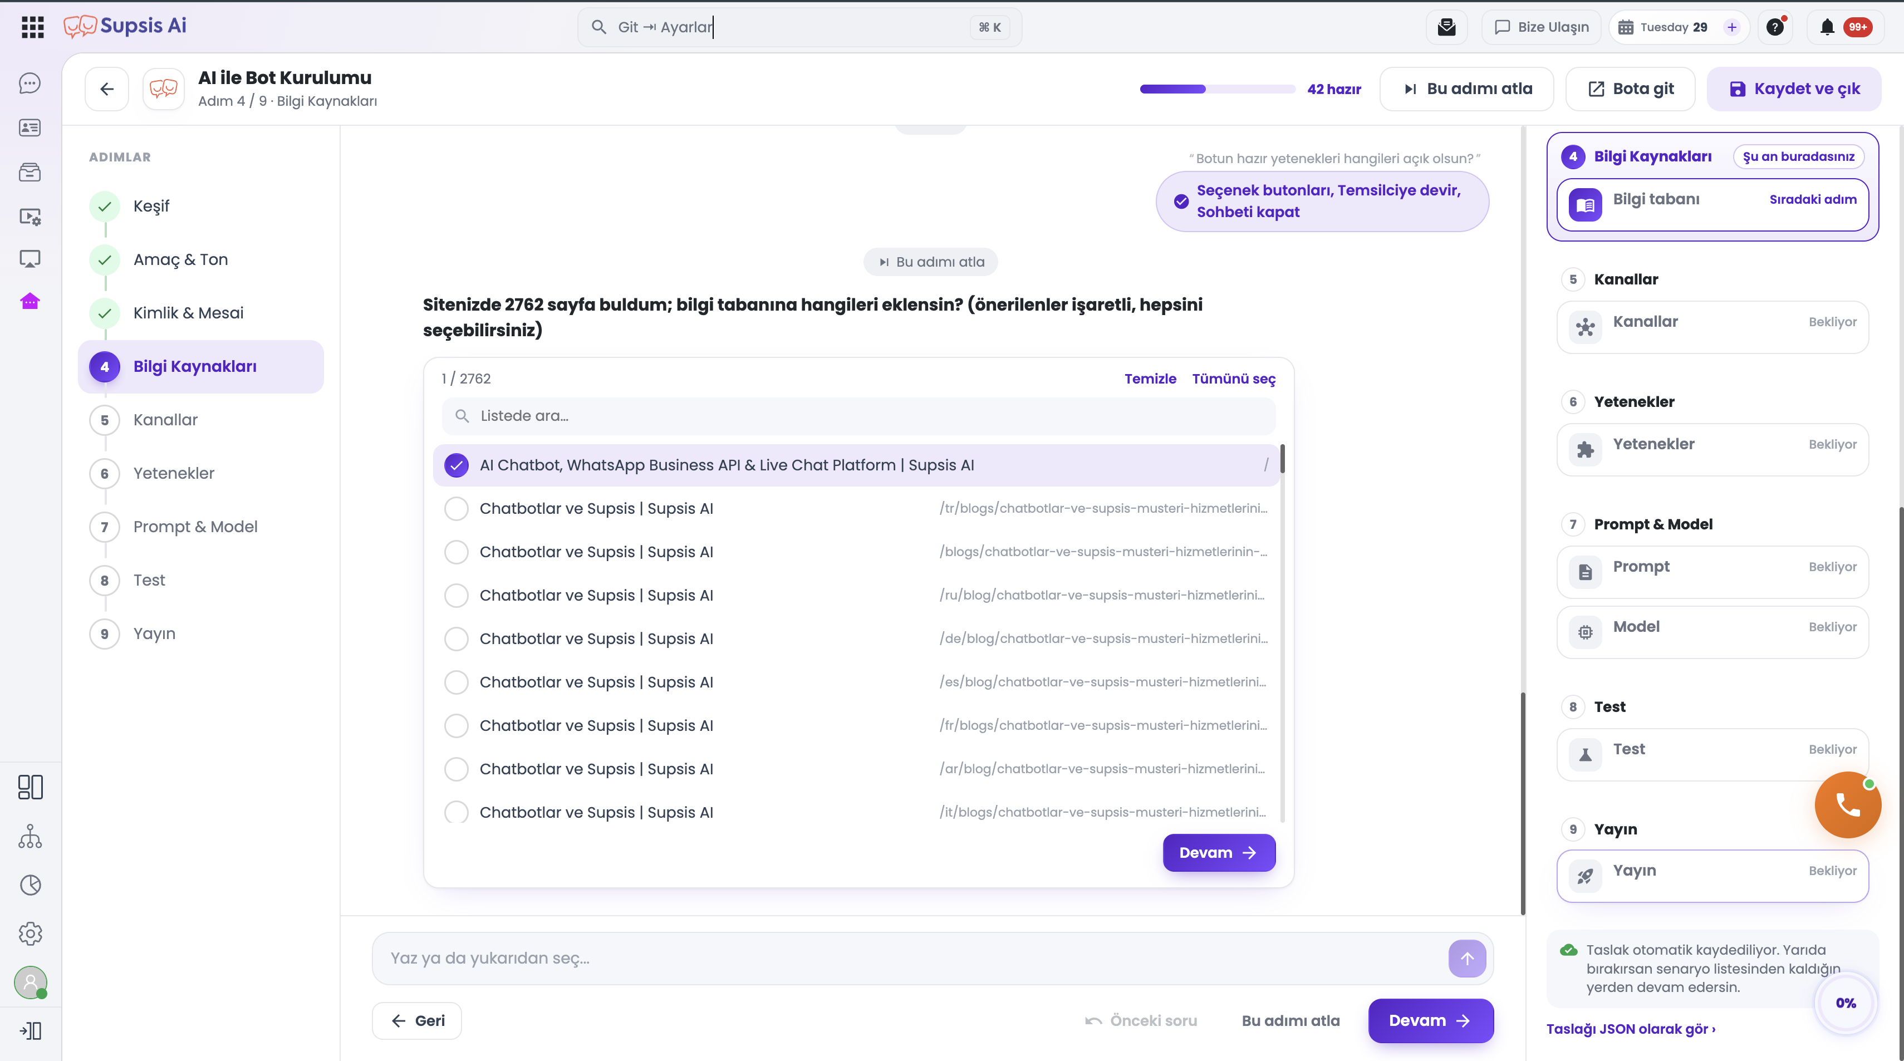
Task: Select the /it/blogs/chatbotlar page checkbox
Action: coord(456,812)
